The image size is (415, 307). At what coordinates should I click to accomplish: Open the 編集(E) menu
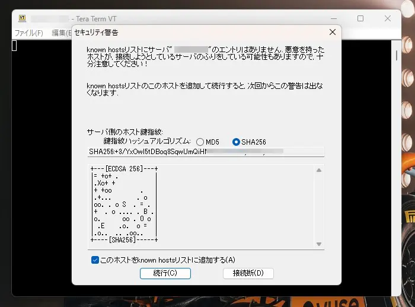pos(61,33)
